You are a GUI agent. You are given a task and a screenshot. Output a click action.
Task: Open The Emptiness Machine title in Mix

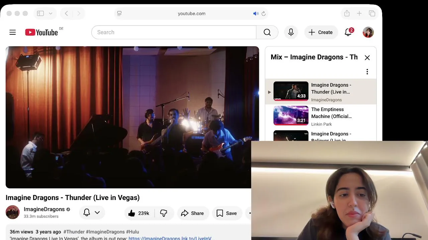click(331, 113)
